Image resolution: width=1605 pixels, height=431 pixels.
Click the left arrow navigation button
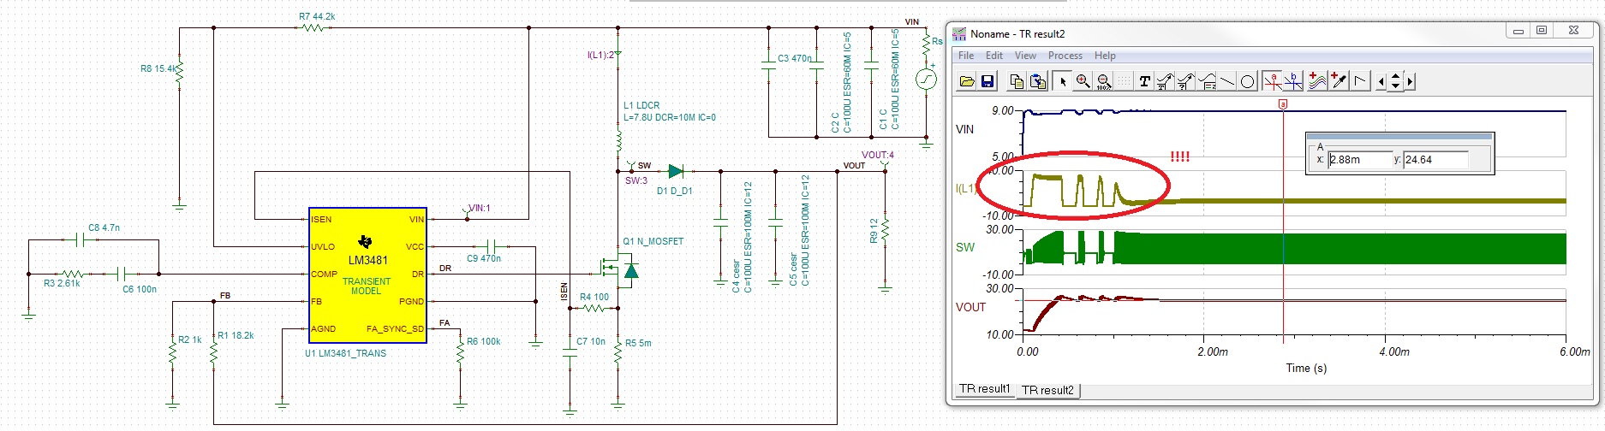pyautogui.click(x=1381, y=81)
